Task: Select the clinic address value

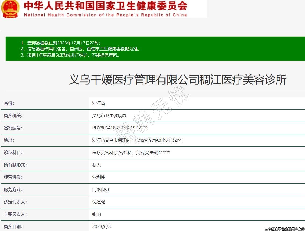Action: tap(137, 140)
